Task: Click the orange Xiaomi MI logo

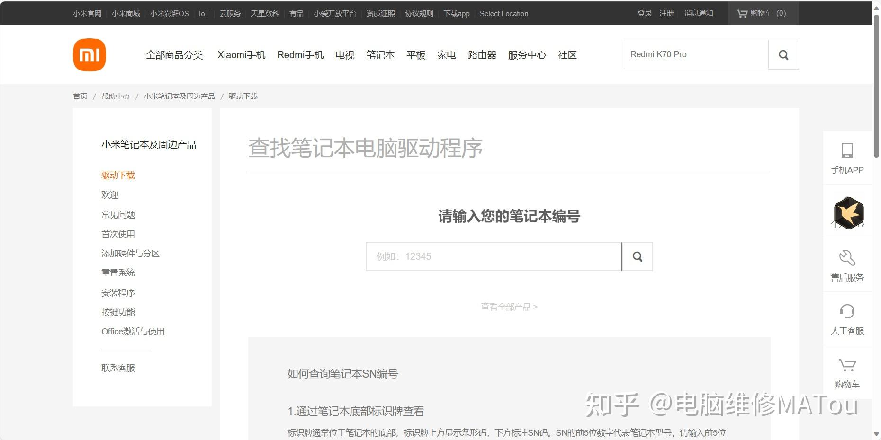Action: click(90, 55)
